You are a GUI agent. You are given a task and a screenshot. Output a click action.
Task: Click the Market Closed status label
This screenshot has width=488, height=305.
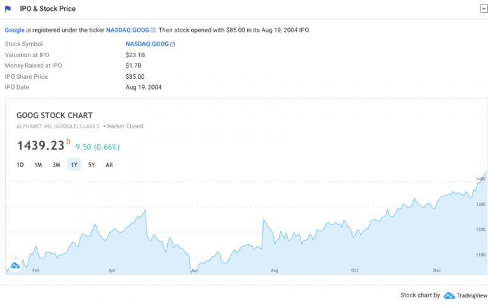125,126
